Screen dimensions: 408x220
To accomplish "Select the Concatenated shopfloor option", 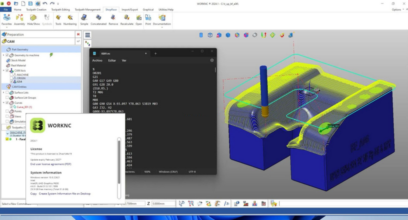I will coord(98,20).
